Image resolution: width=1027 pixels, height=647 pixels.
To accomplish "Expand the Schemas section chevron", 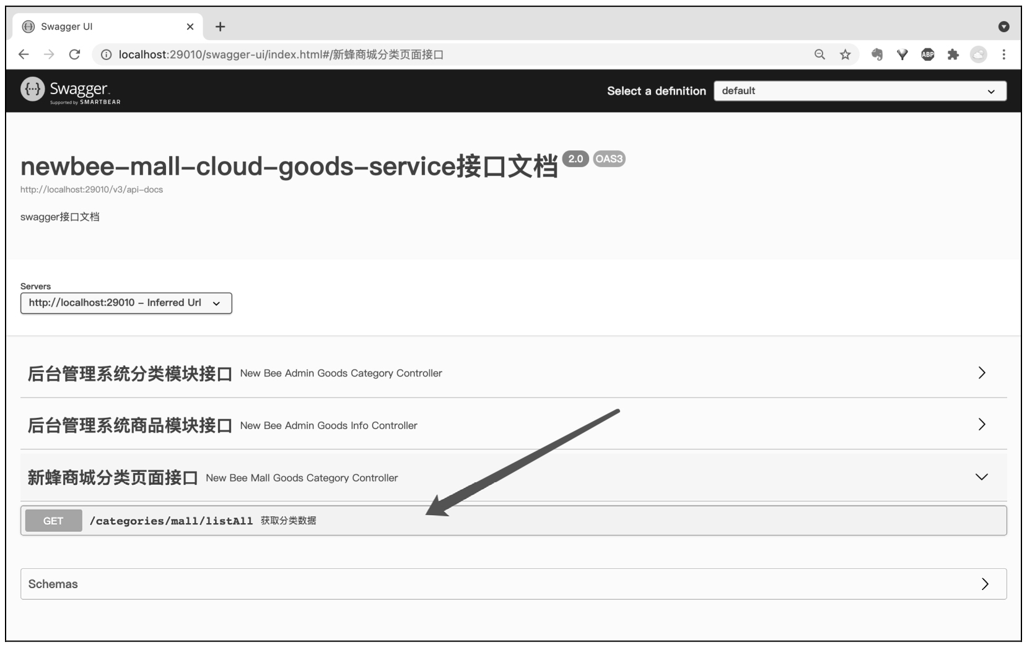I will 985,584.
